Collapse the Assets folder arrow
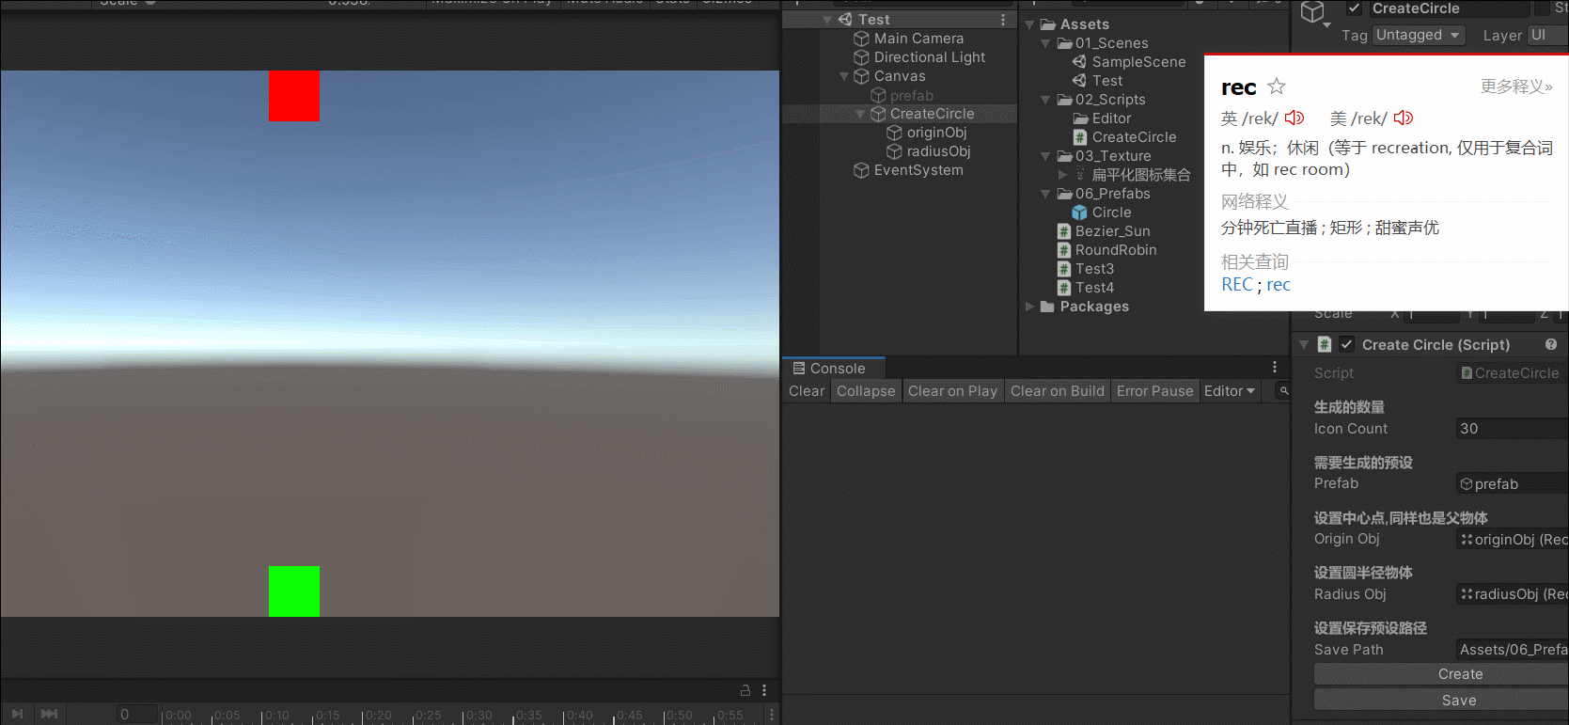This screenshot has width=1569, height=725. 1029,24
